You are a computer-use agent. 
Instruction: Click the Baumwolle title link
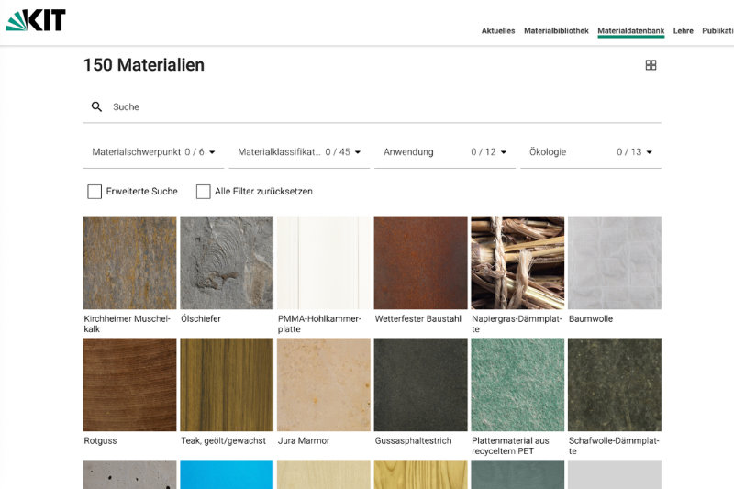pyautogui.click(x=591, y=318)
